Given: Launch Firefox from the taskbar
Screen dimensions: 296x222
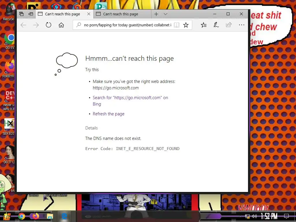Looking at the screenshot, I should pos(36,216).
